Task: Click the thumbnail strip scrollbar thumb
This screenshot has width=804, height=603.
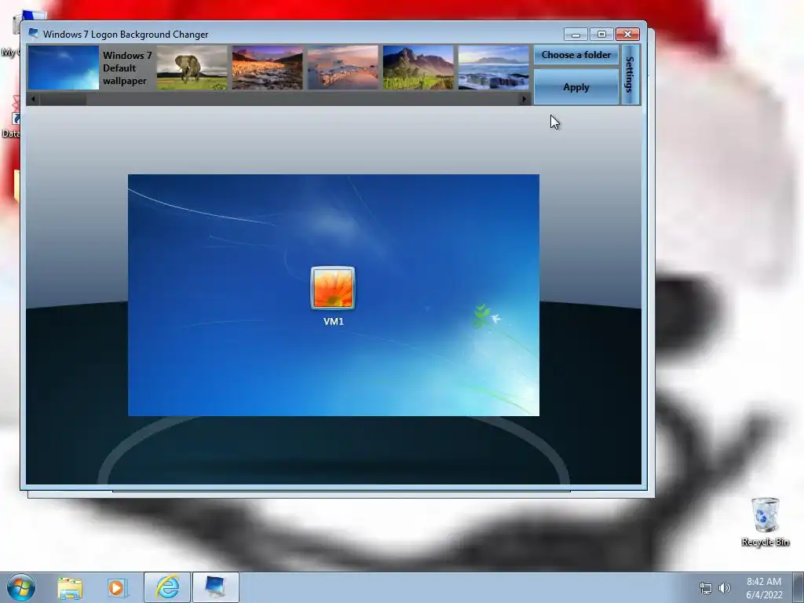Action: coord(63,99)
